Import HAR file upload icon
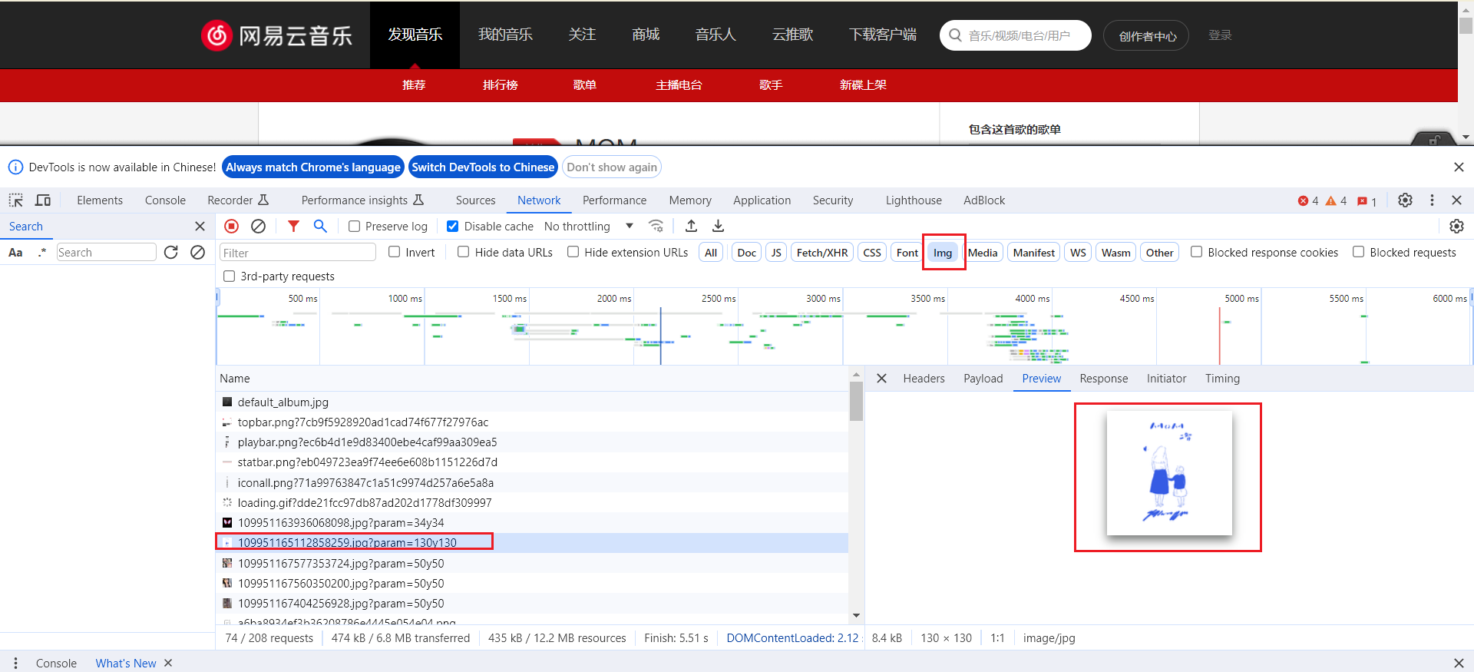The height and width of the screenshot is (672, 1474). tap(691, 226)
